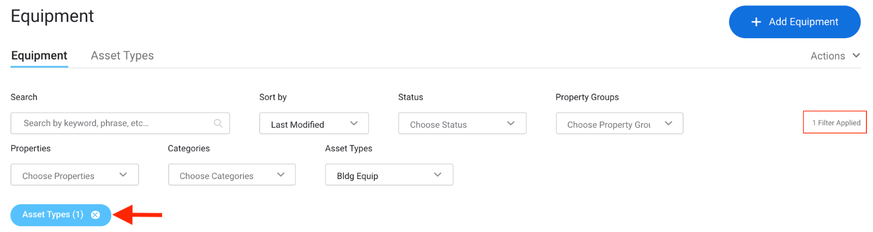
Task: Click the Actions chevron arrow
Action: point(856,56)
